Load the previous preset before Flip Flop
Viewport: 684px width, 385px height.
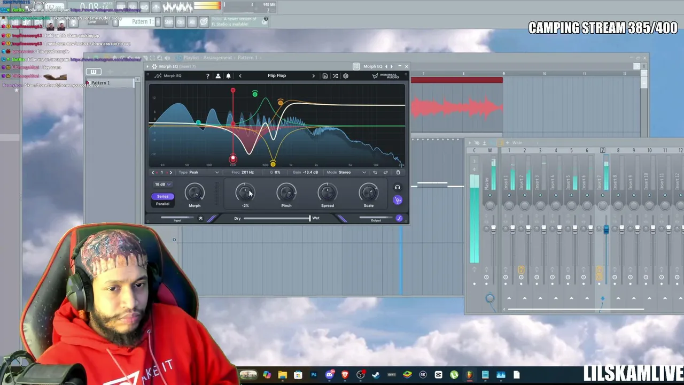240,76
